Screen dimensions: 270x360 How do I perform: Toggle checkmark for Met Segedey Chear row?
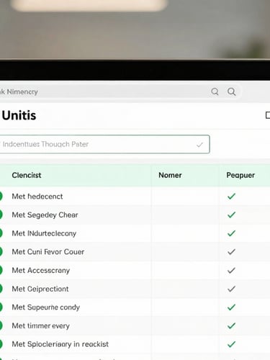coord(231,215)
